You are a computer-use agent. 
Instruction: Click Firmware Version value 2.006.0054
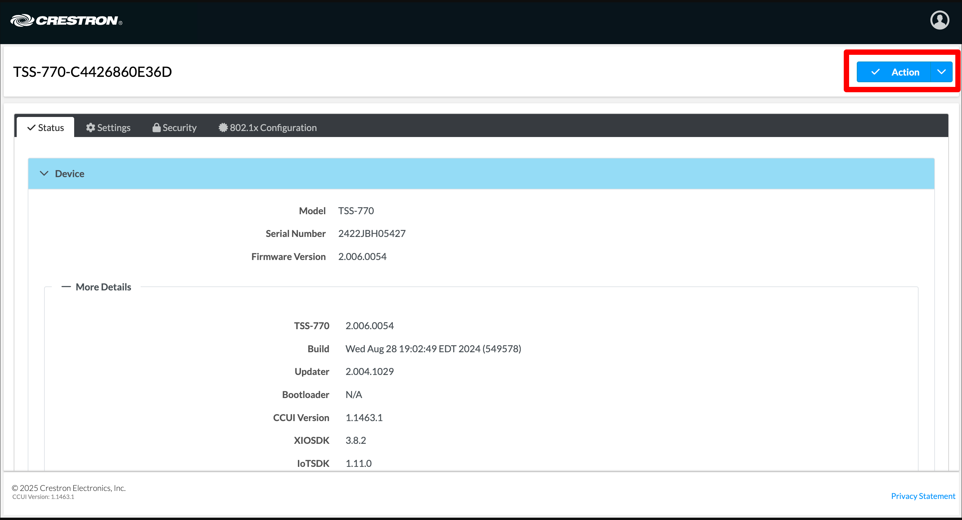tap(362, 257)
